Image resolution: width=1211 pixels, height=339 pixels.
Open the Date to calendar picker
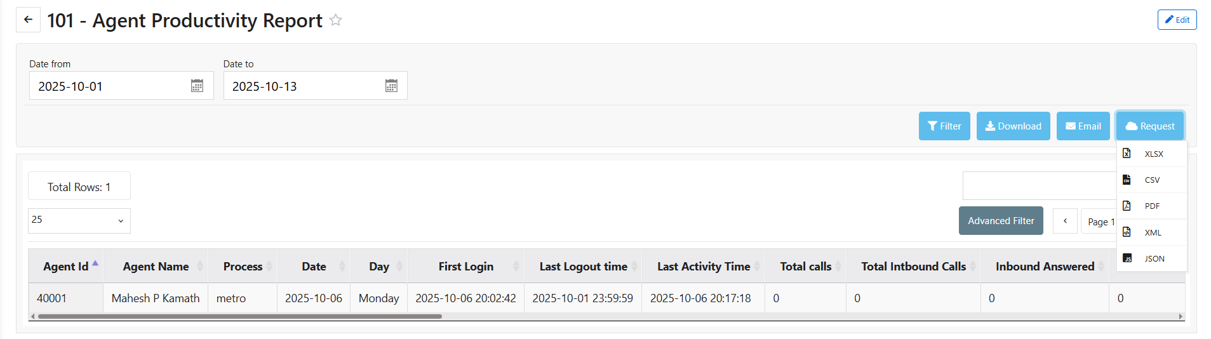coord(391,86)
